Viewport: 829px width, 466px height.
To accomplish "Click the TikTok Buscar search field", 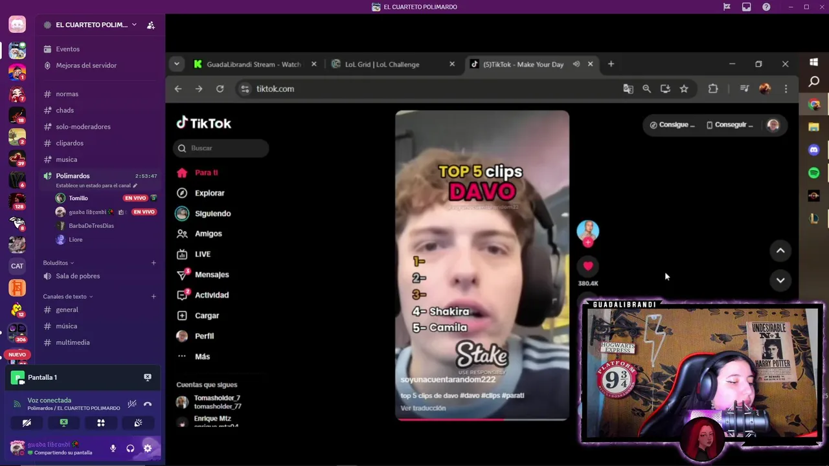I will click(x=221, y=148).
